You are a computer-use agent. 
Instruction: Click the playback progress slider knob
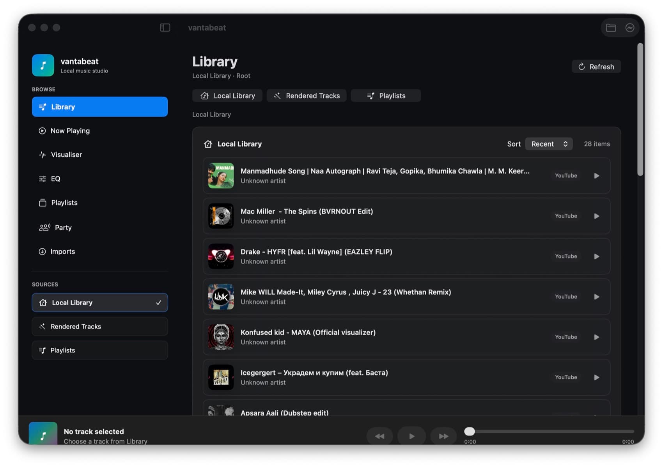(x=470, y=432)
